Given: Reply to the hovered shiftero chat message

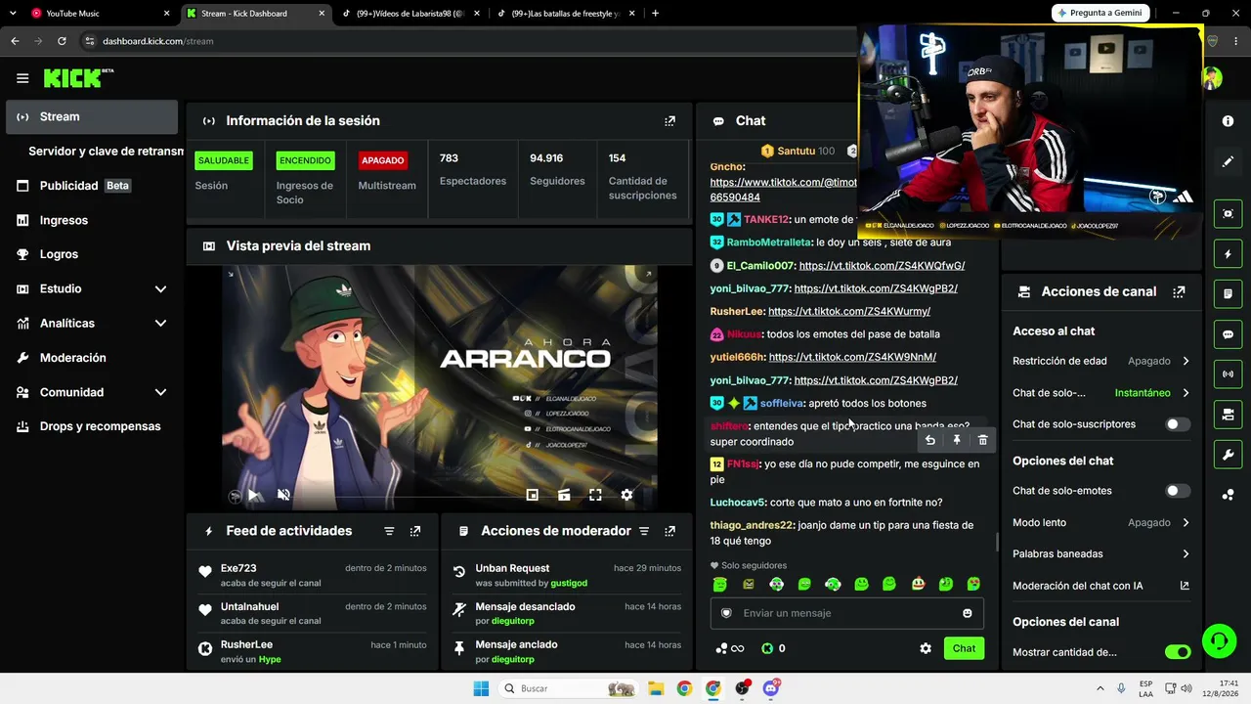Looking at the screenshot, I should click(930, 440).
